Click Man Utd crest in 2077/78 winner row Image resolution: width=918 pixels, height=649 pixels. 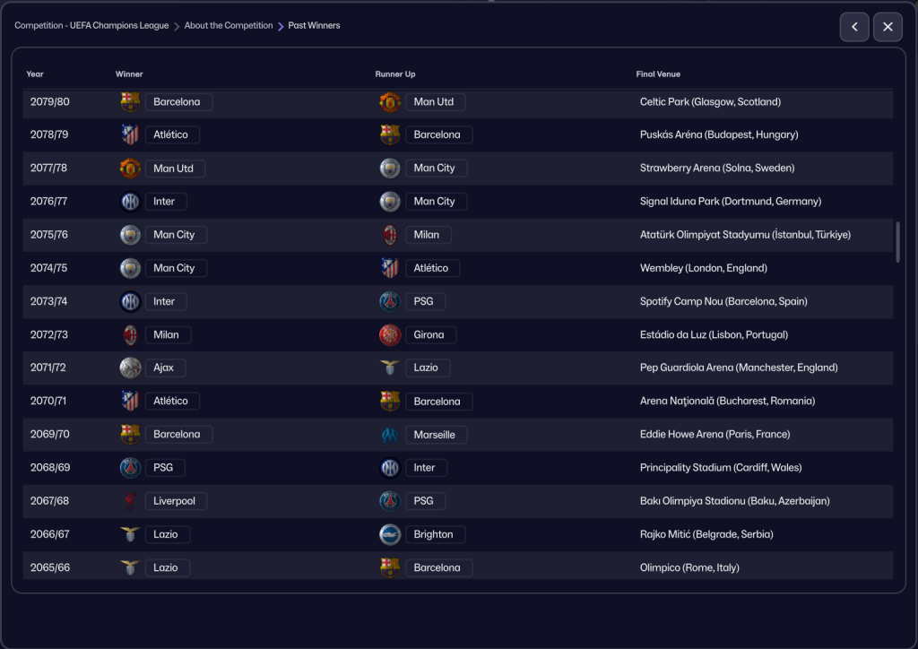[131, 169]
